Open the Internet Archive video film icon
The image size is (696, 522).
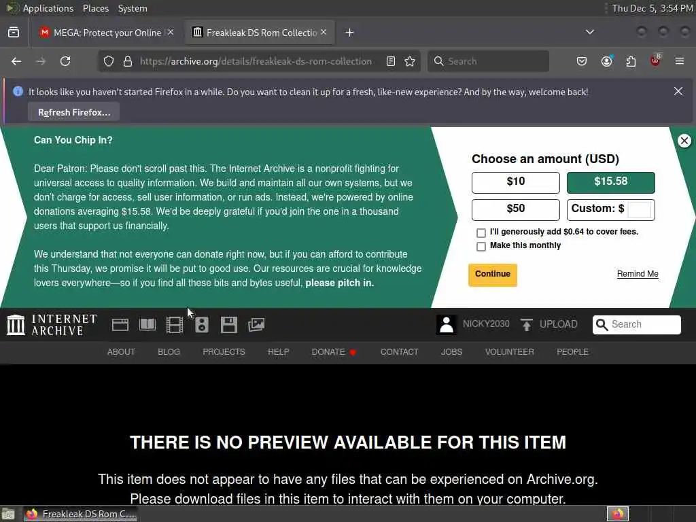175,325
